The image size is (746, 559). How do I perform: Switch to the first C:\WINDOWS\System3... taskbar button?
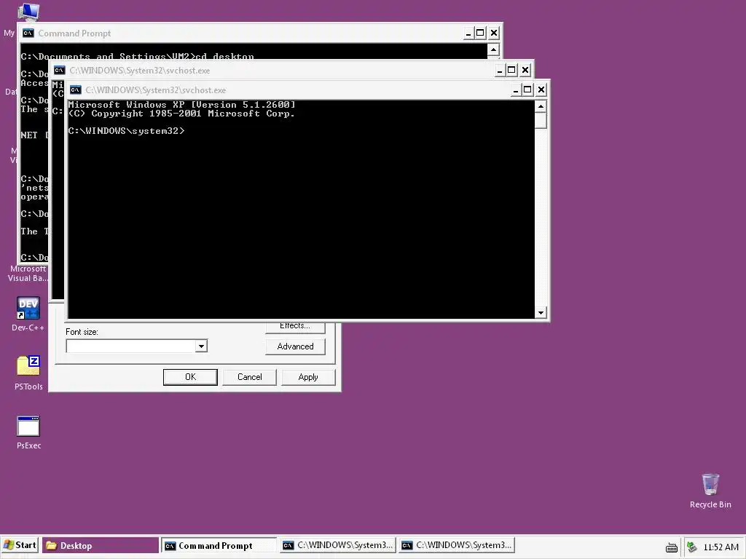click(338, 545)
